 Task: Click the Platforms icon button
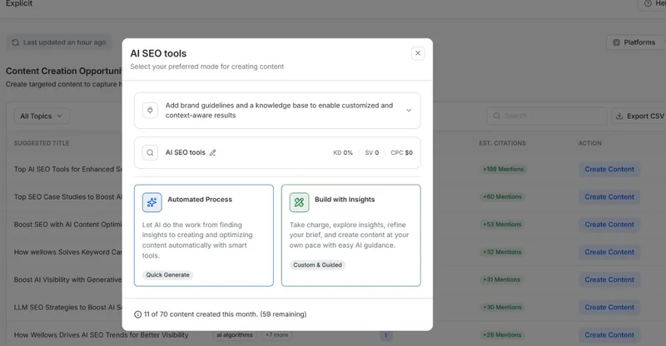pyautogui.click(x=617, y=42)
